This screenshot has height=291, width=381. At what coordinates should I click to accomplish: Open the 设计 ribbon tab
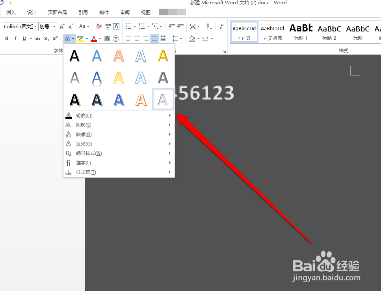pos(32,12)
